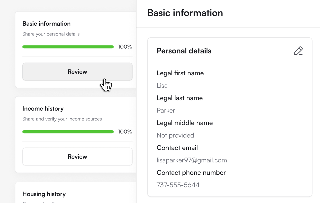Click the Basic information panel heading

185,13
